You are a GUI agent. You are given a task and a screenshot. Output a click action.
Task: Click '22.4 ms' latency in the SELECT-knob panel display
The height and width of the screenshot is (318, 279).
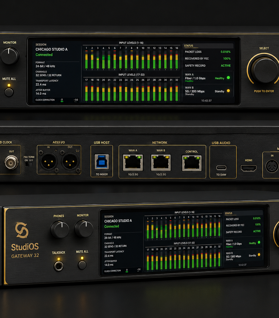[41, 84]
